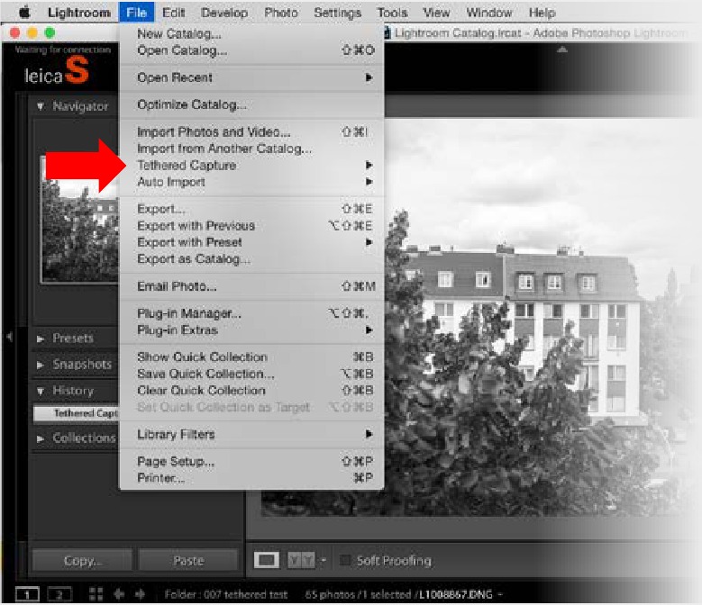Collapse left panel group side arrow
Screen dimensions: 702x605
tap(8, 337)
